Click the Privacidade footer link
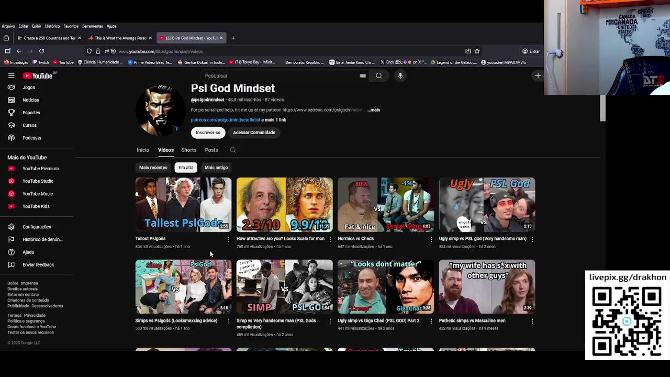The height and width of the screenshot is (377, 670). (x=35, y=316)
